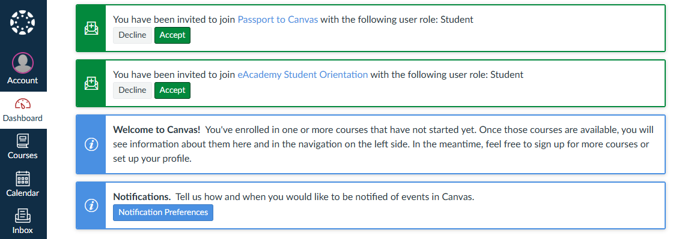
Task: Click the Welcome to Canvas message text
Action: (x=383, y=144)
